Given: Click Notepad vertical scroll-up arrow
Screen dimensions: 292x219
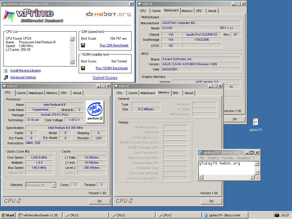Looking at the screenshot, I should tap(257, 164).
